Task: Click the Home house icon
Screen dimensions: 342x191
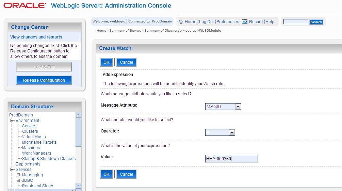Action: pos(181,21)
